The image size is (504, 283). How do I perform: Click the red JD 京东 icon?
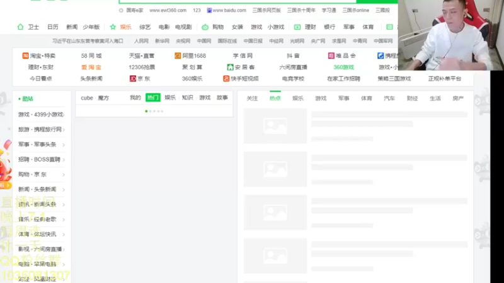133,79
